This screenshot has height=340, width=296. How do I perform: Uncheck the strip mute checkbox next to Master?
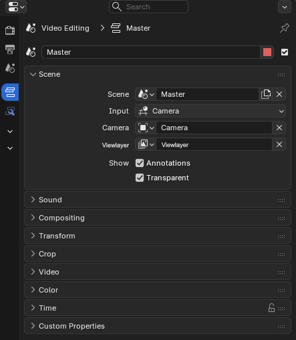pyautogui.click(x=285, y=52)
